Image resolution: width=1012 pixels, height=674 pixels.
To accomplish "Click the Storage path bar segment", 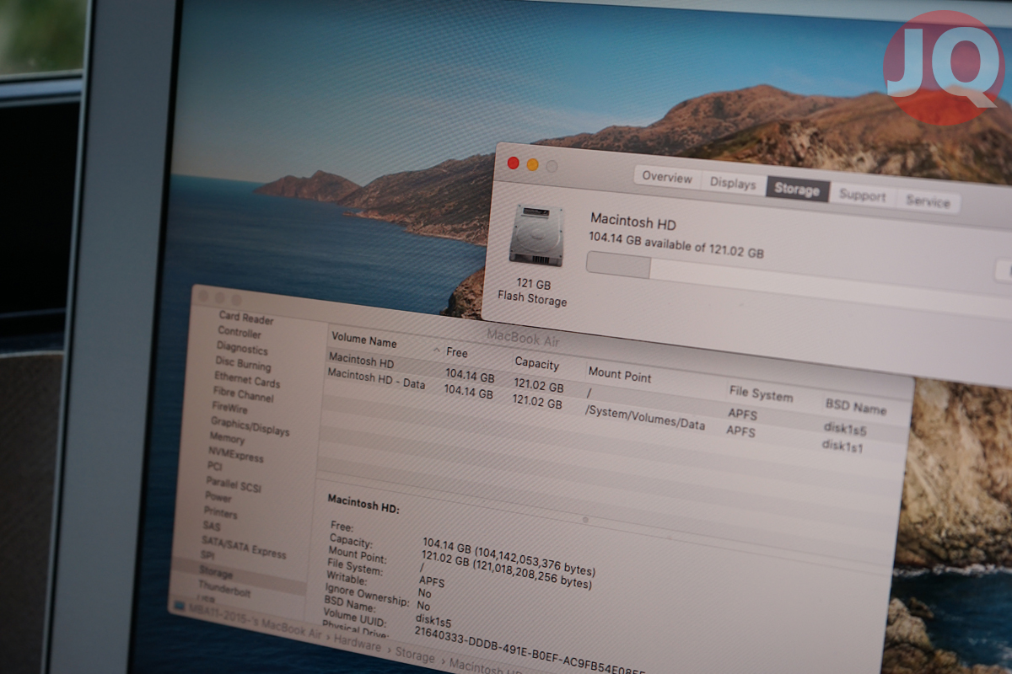I will (x=415, y=655).
